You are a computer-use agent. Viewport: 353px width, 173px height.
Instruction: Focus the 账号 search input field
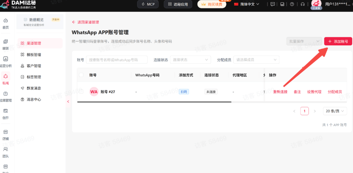point(117,60)
